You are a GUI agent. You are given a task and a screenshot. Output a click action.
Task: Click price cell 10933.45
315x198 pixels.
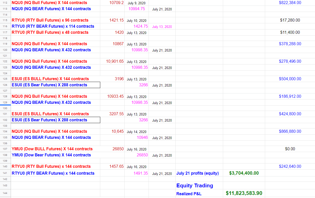(x=112, y=96)
